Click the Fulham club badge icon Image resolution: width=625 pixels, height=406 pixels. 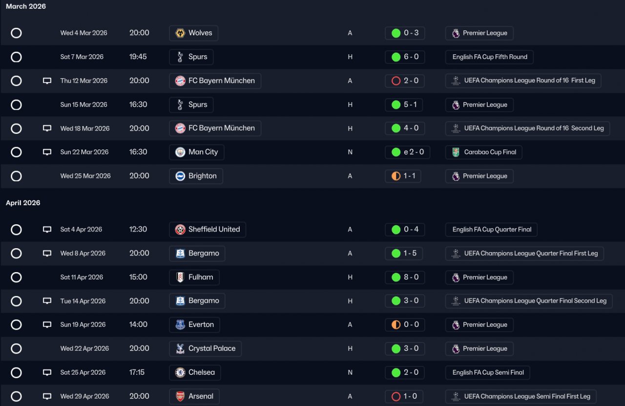180,278
